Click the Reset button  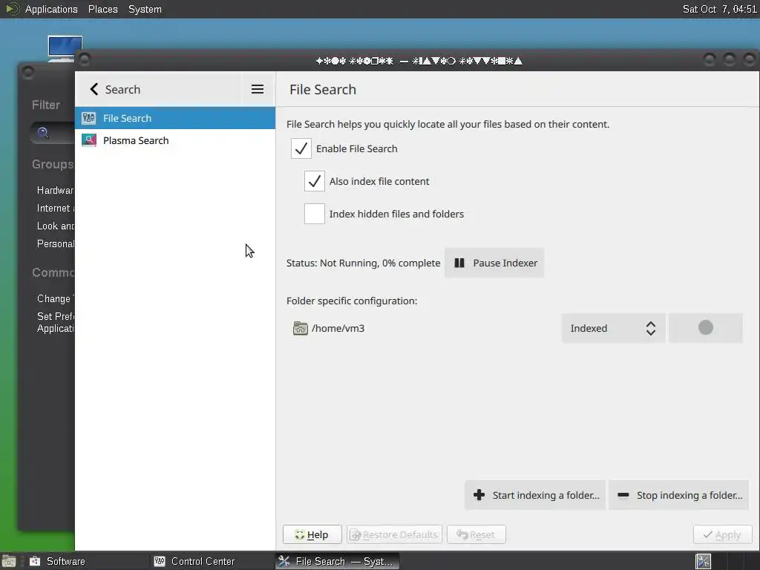coord(476,534)
